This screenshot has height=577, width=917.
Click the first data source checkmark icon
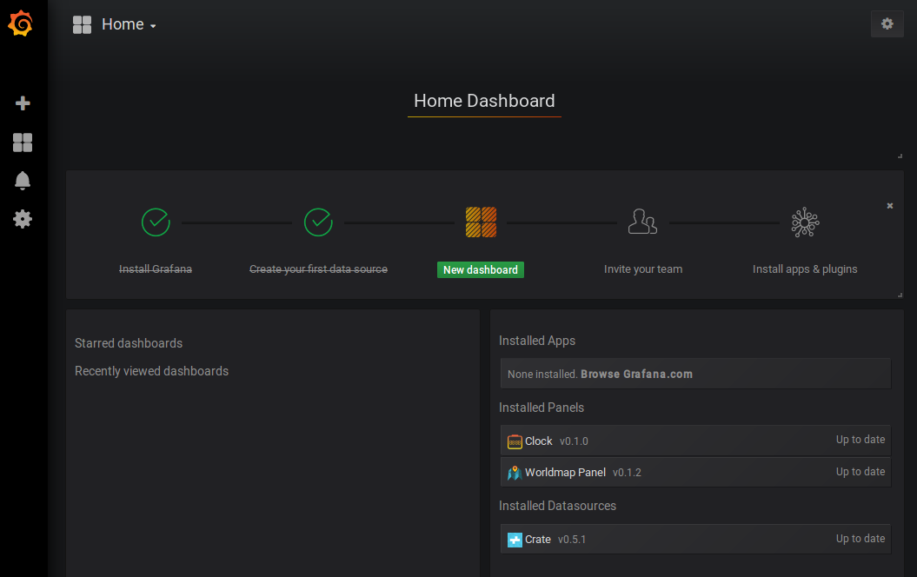click(318, 222)
